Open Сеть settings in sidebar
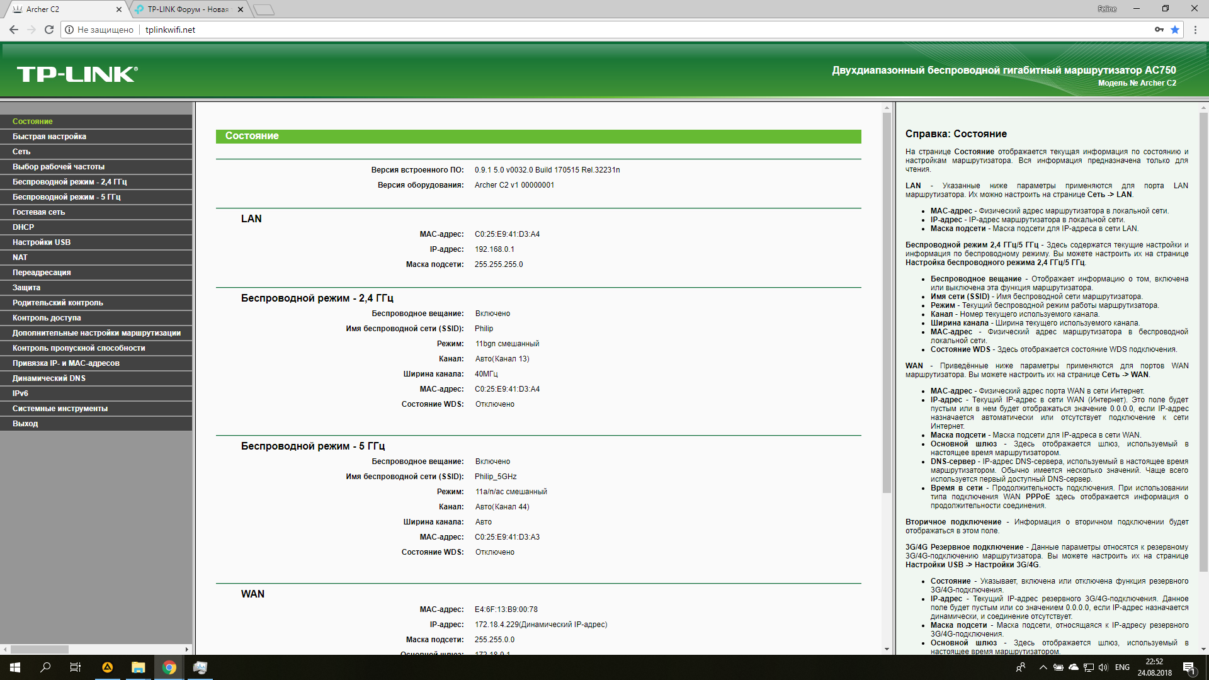This screenshot has height=680, width=1209. [x=96, y=152]
